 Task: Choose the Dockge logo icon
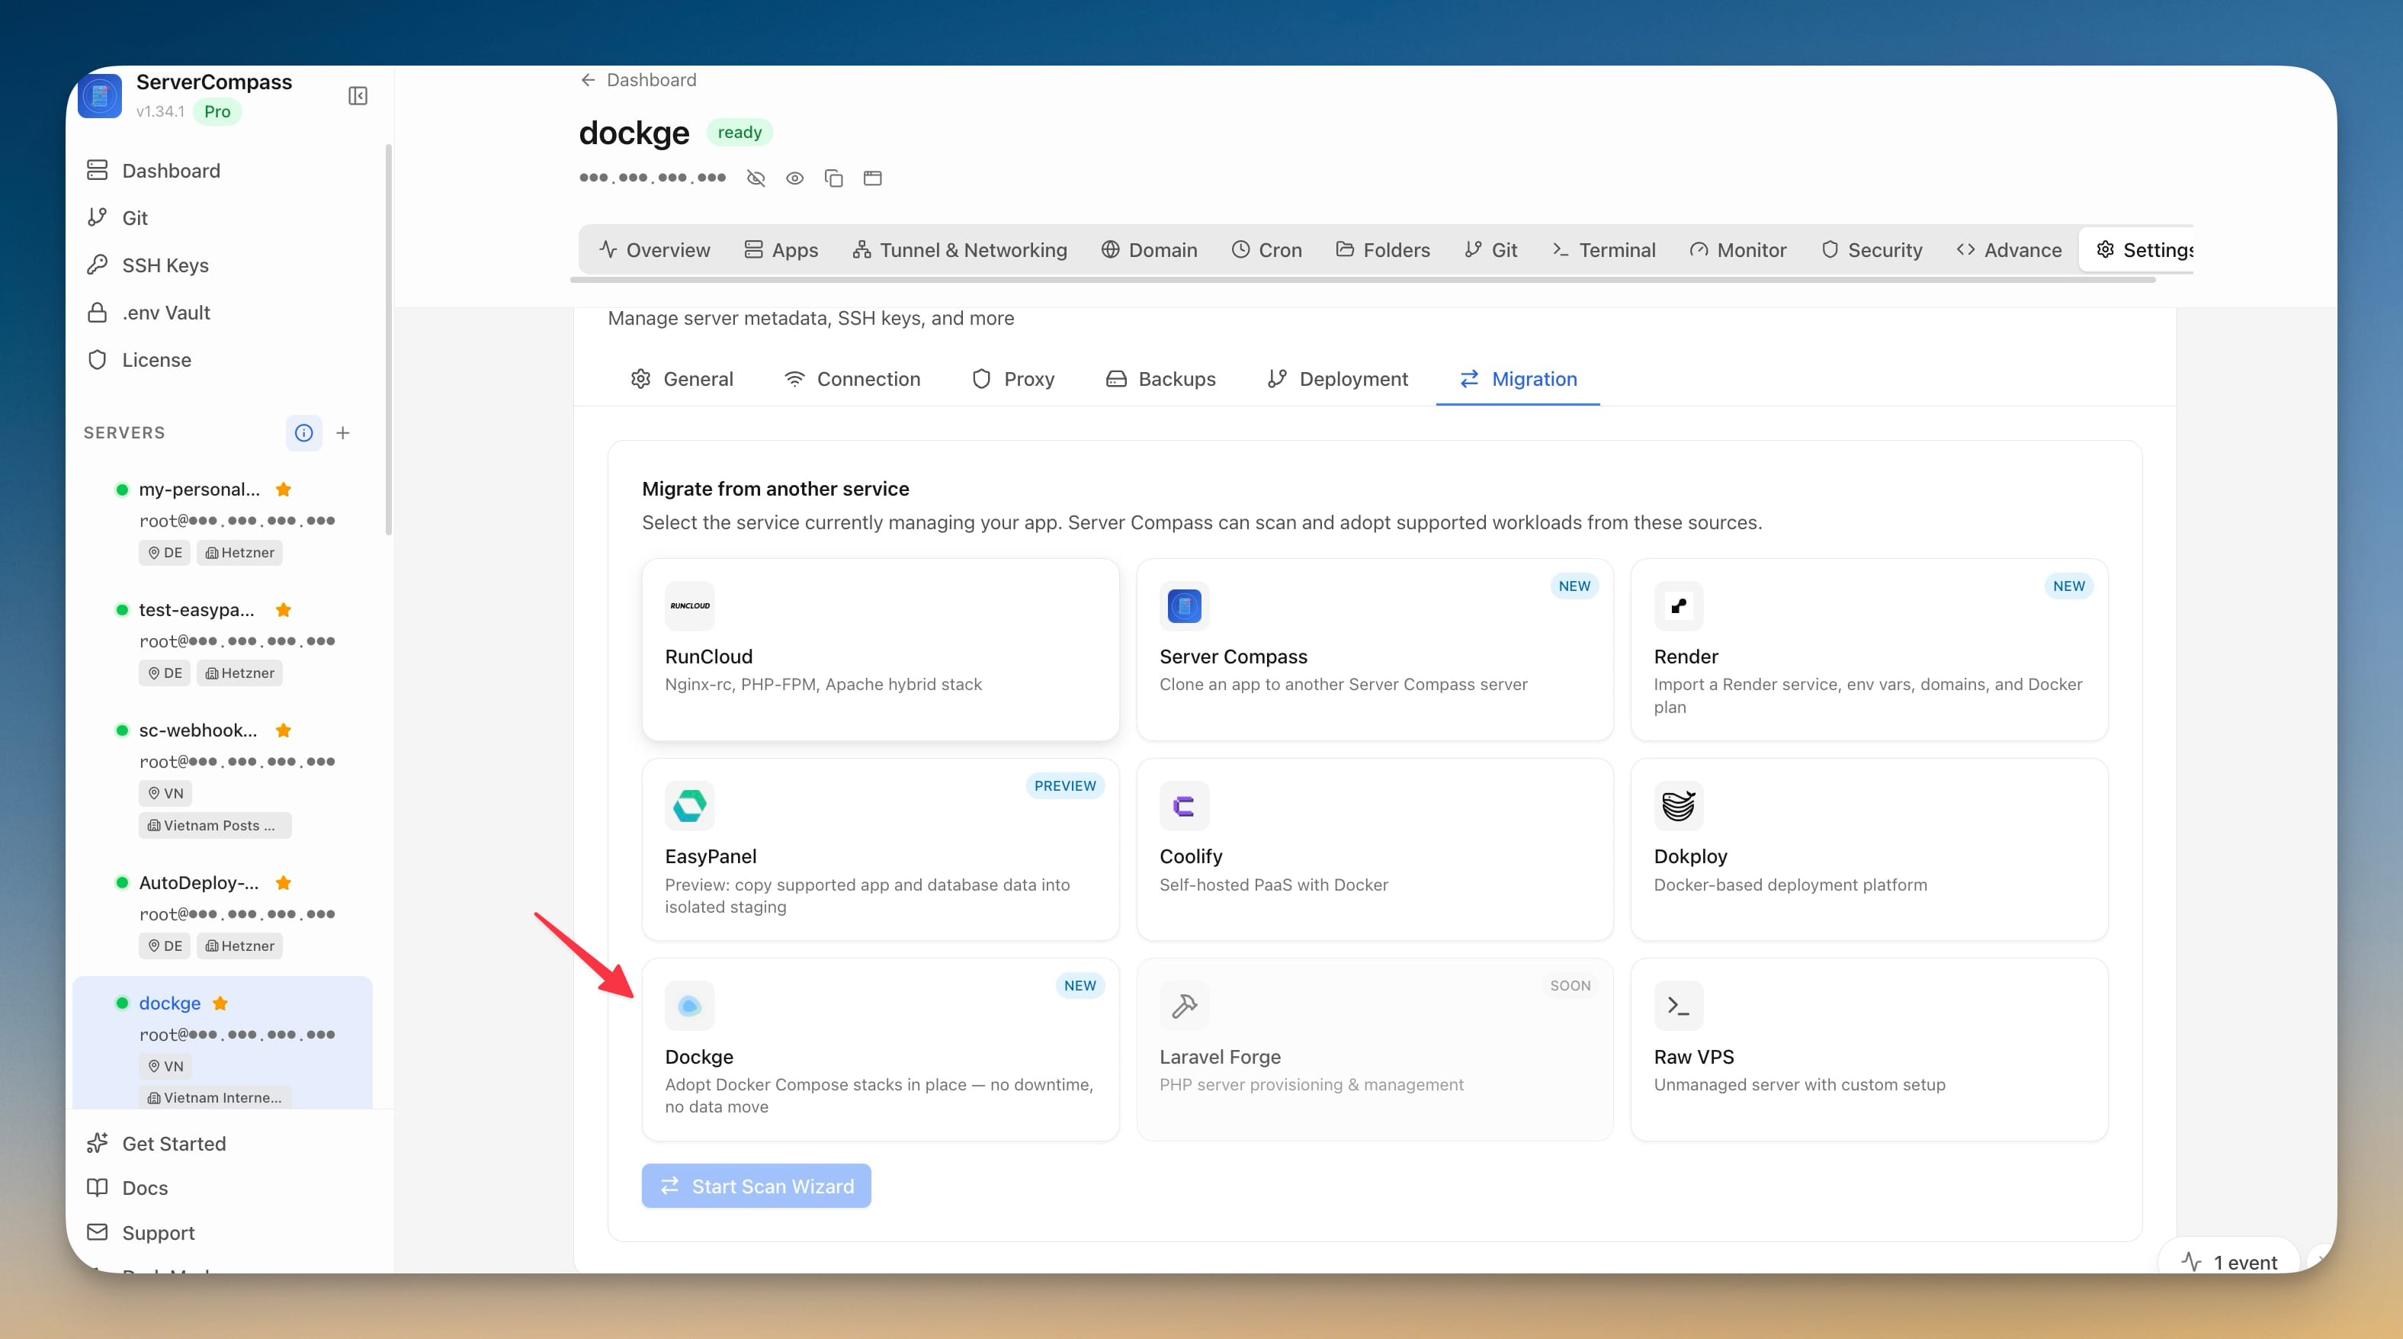point(690,1006)
